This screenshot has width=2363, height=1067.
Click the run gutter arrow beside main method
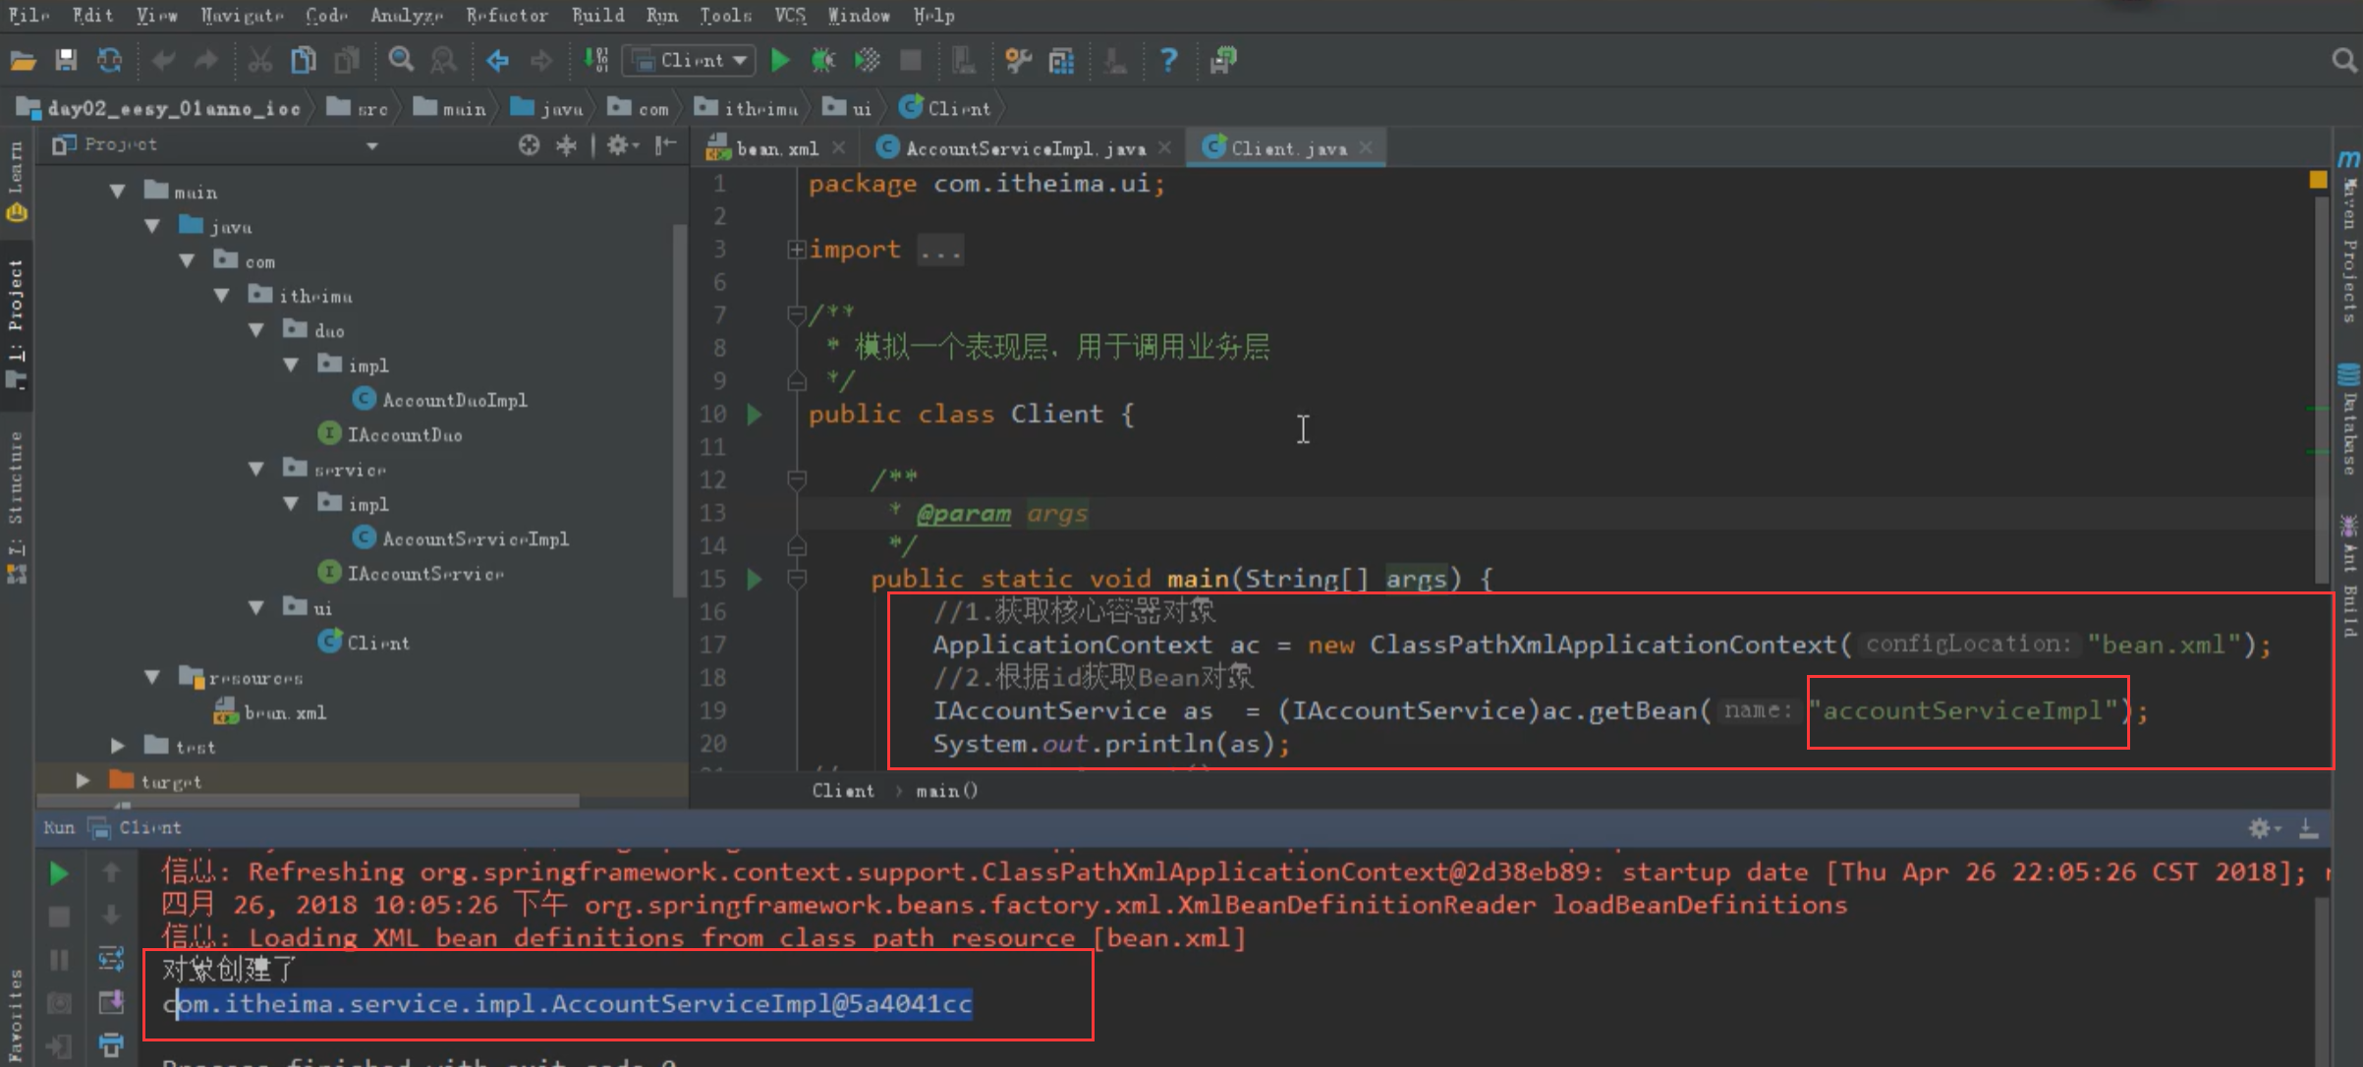755,579
